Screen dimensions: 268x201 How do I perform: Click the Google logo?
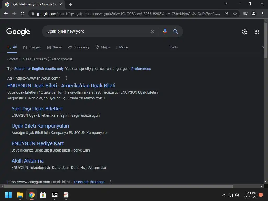pyautogui.click(x=18, y=32)
